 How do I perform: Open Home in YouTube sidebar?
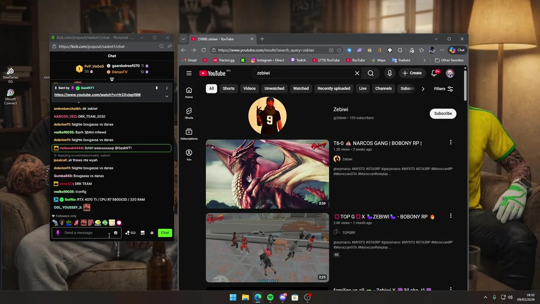click(x=189, y=92)
